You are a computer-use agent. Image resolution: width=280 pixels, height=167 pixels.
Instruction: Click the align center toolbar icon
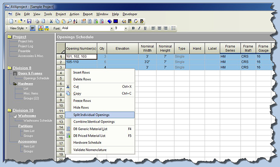point(159,28)
